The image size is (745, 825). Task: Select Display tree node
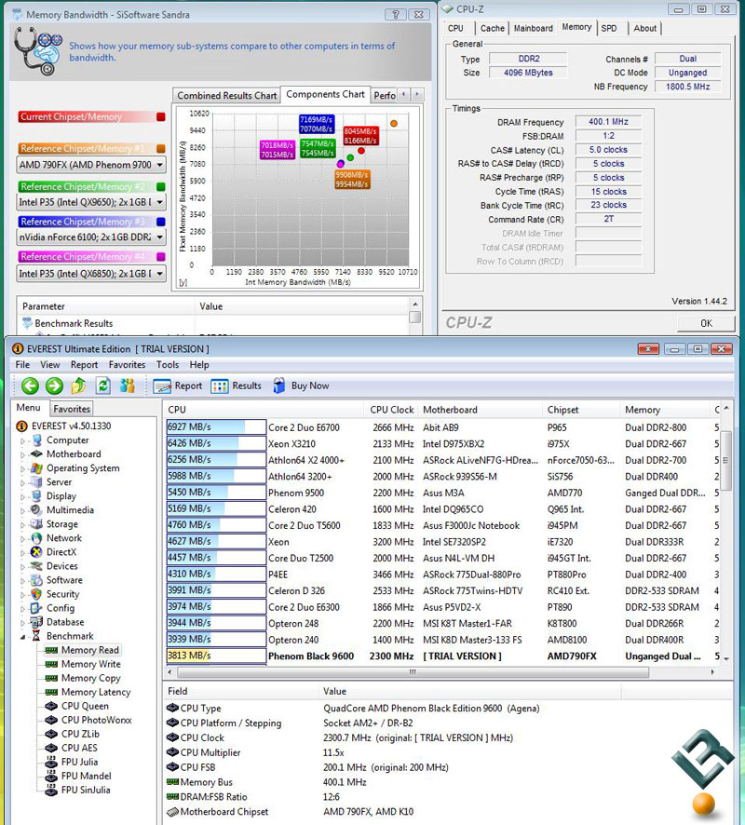pos(61,496)
